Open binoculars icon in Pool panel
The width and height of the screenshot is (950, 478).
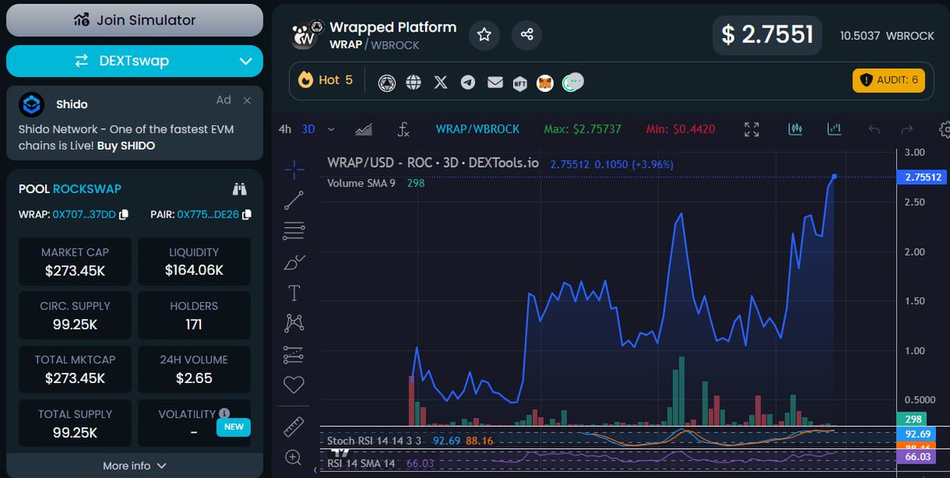click(240, 189)
